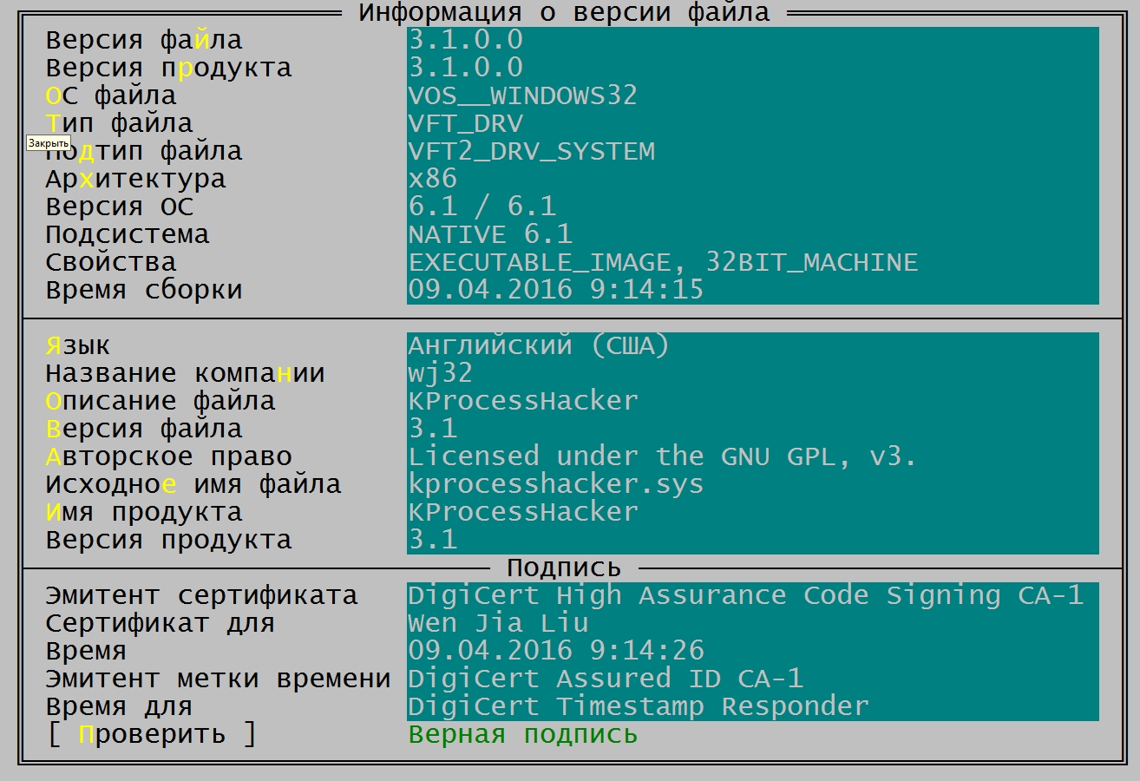Click the Эмитент метки времени label

tap(219, 679)
